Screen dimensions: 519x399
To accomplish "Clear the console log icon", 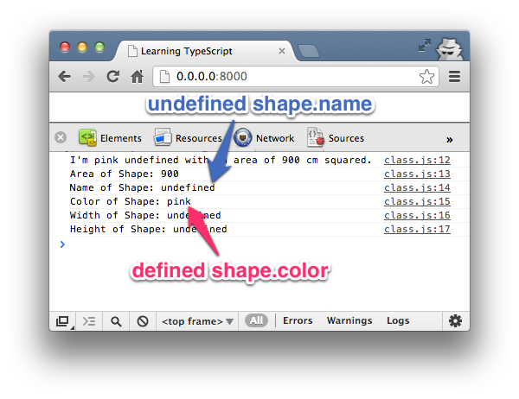I will tap(141, 321).
